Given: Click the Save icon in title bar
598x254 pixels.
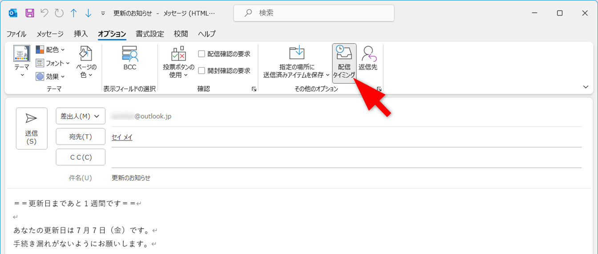Looking at the screenshot, I should pos(30,13).
